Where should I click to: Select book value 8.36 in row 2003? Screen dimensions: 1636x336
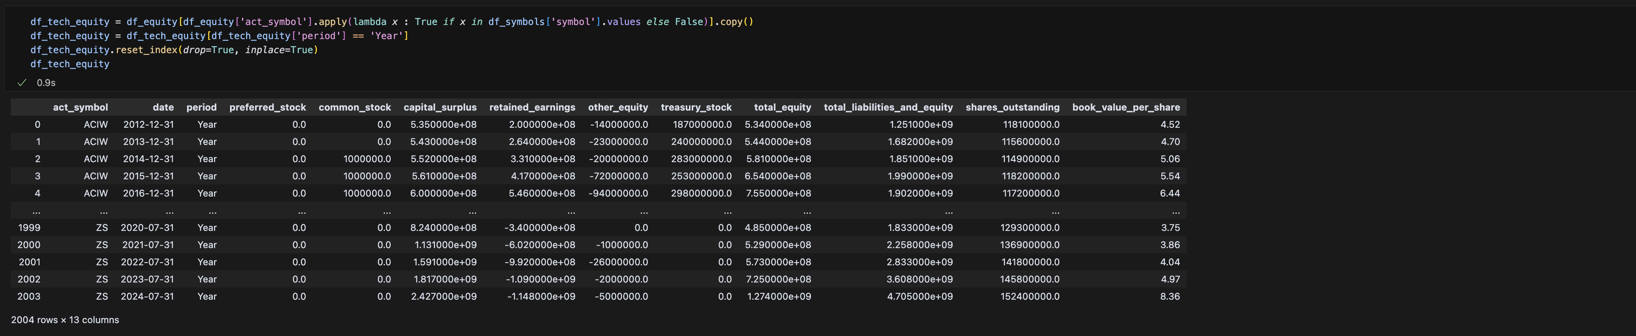click(x=1170, y=296)
